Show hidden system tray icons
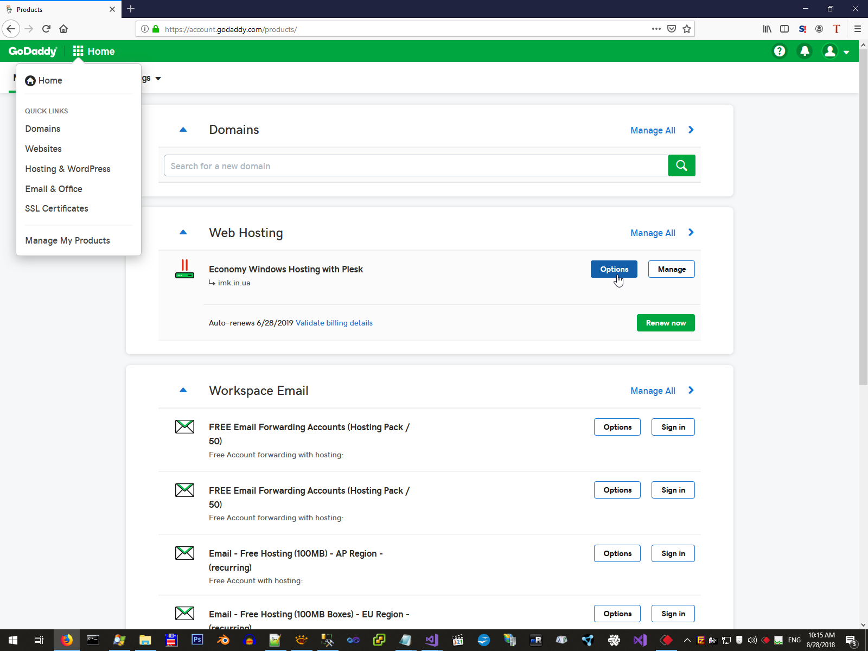The image size is (868, 651). coord(687,640)
